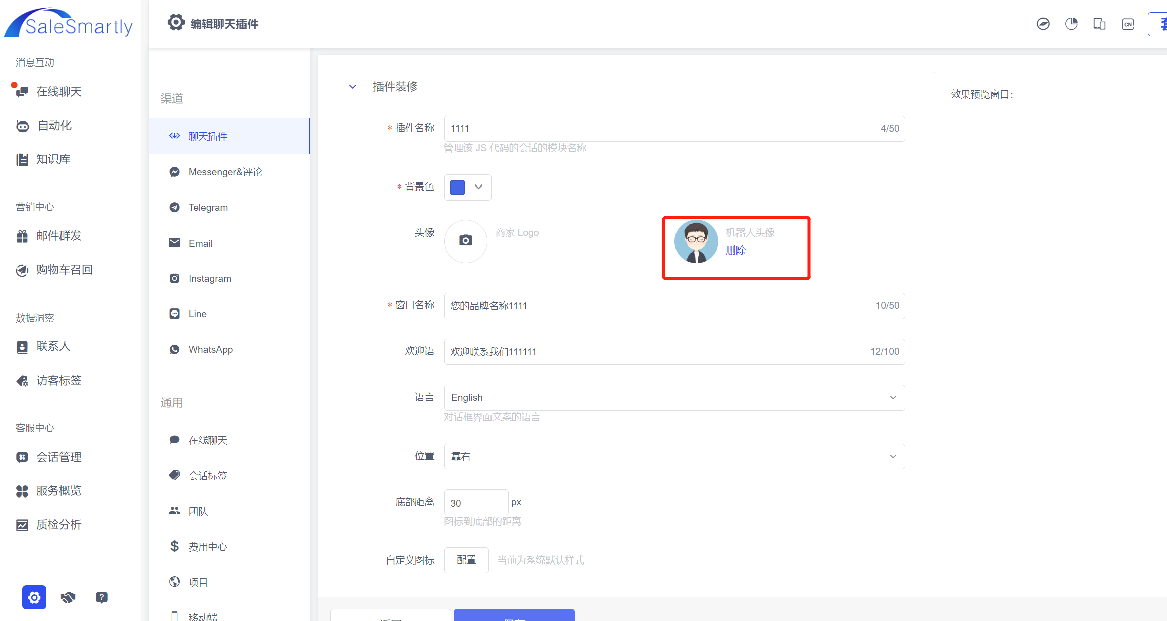The height and width of the screenshot is (621, 1167).
Task: Click the devices icon in the top bar
Action: tap(1099, 24)
